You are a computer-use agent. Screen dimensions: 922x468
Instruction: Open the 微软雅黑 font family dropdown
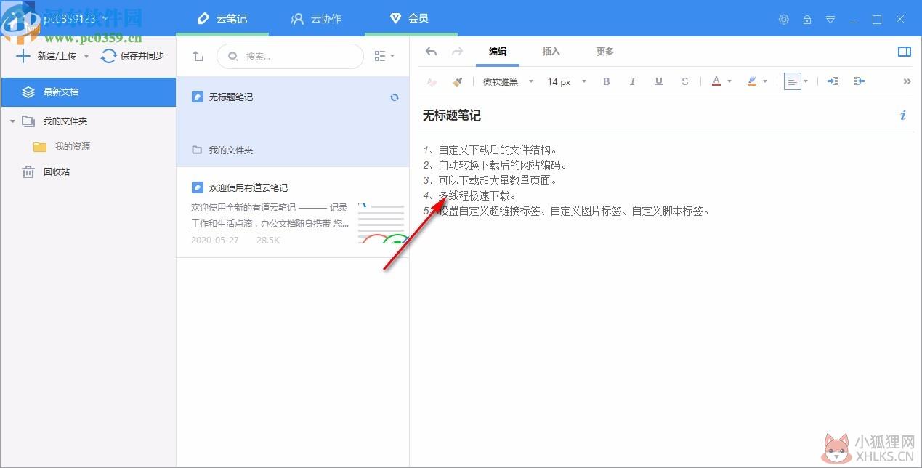tap(509, 82)
